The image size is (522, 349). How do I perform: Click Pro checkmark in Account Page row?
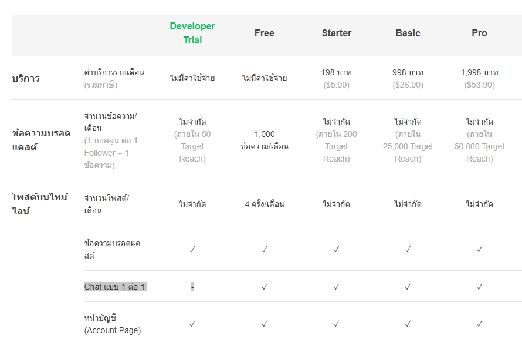tap(479, 324)
